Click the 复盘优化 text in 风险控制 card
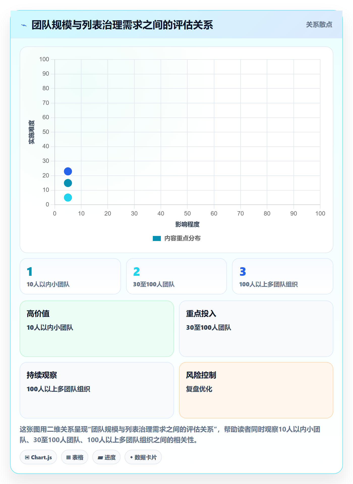Screen dimensions: 353x484 coord(199,389)
